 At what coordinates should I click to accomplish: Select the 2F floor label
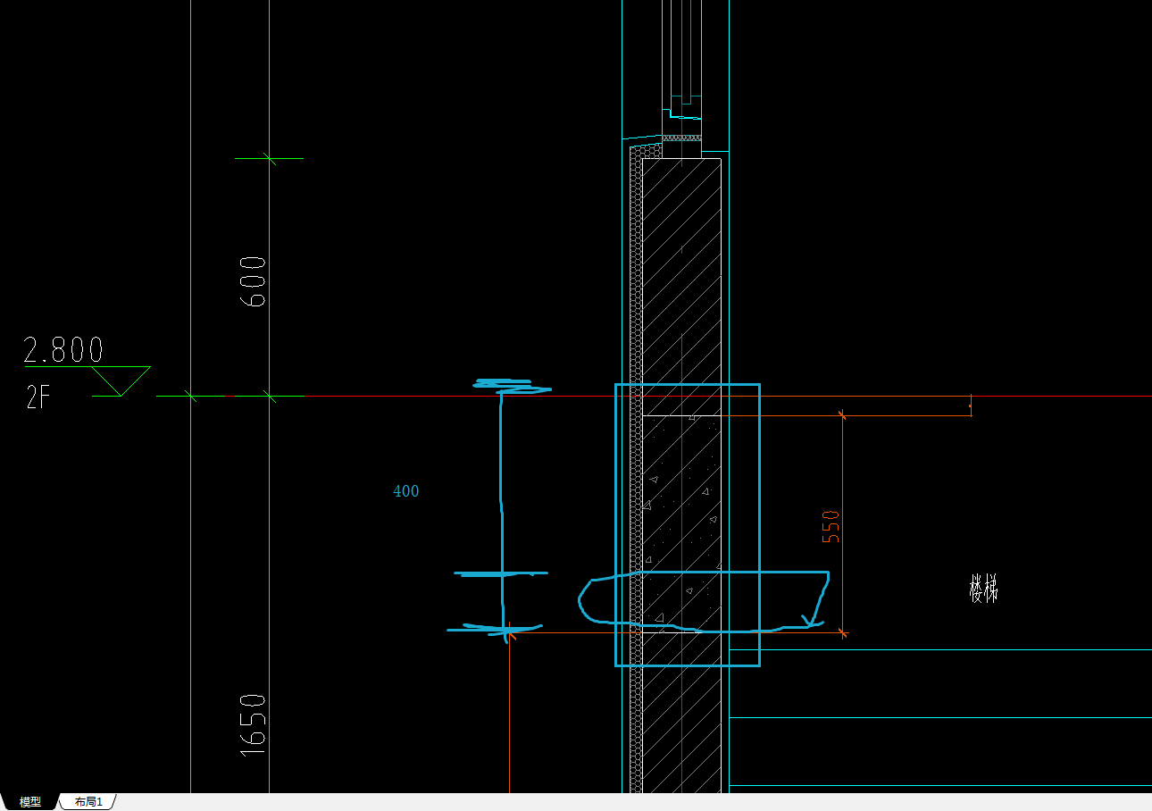pos(38,397)
